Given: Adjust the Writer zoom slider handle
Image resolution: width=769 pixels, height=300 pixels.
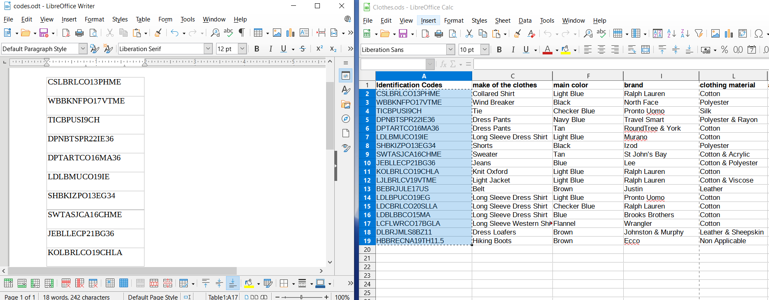Looking at the screenshot, I should coord(302,297).
